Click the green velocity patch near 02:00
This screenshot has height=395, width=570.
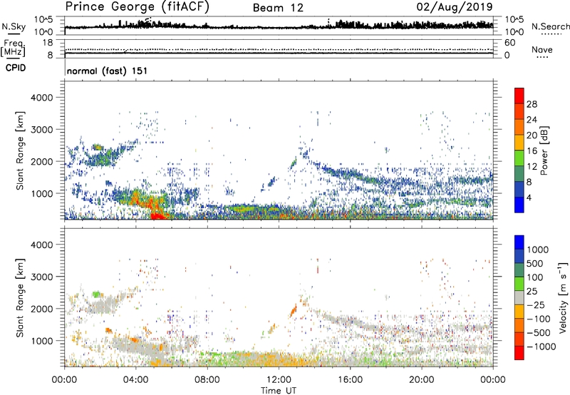click(96, 294)
